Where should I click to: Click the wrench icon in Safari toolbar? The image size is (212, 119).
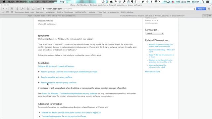point(23,9)
